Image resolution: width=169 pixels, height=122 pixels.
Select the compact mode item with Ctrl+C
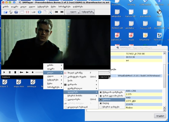(x=81, y=77)
